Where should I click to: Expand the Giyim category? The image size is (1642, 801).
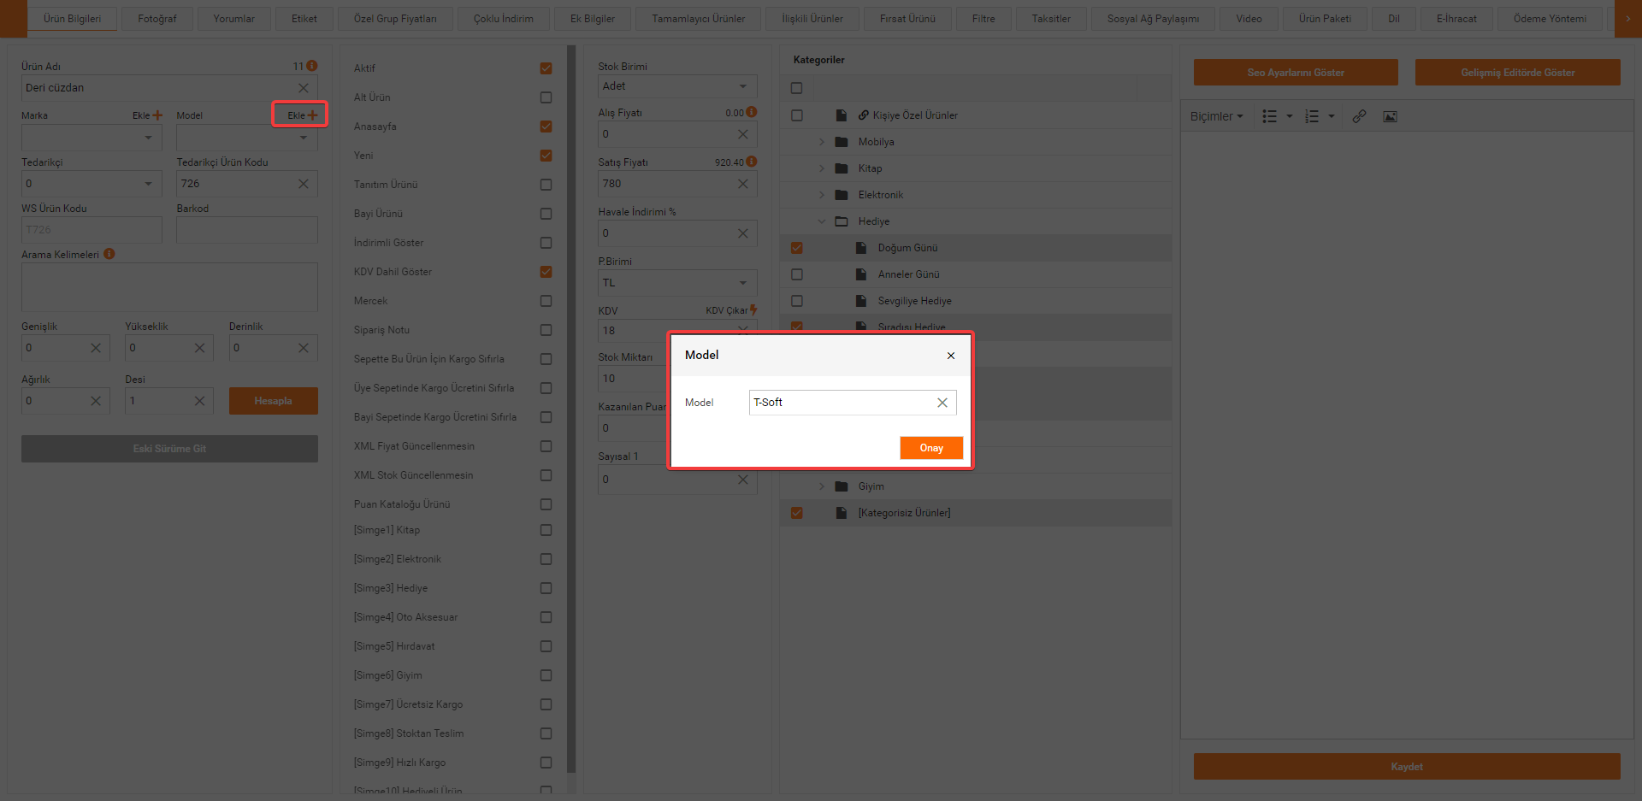tap(822, 486)
